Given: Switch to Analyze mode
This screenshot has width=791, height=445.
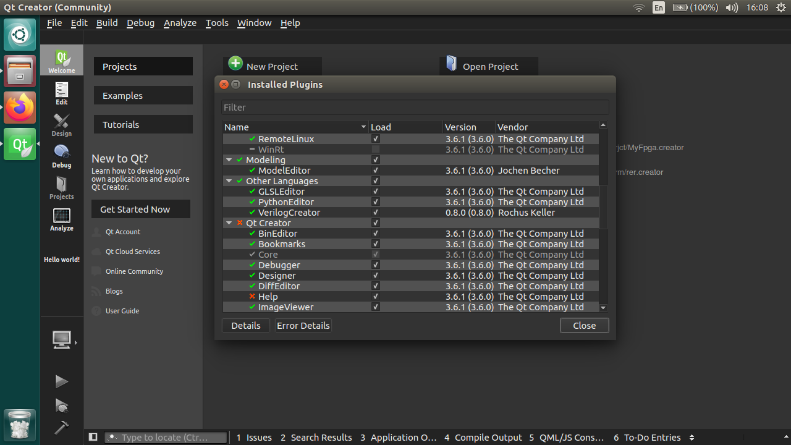Looking at the screenshot, I should [x=61, y=220].
